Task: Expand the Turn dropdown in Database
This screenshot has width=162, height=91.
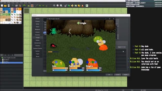Action: click(x=121, y=47)
